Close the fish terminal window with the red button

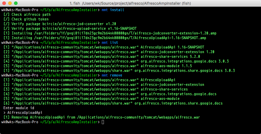[x=4, y=3]
